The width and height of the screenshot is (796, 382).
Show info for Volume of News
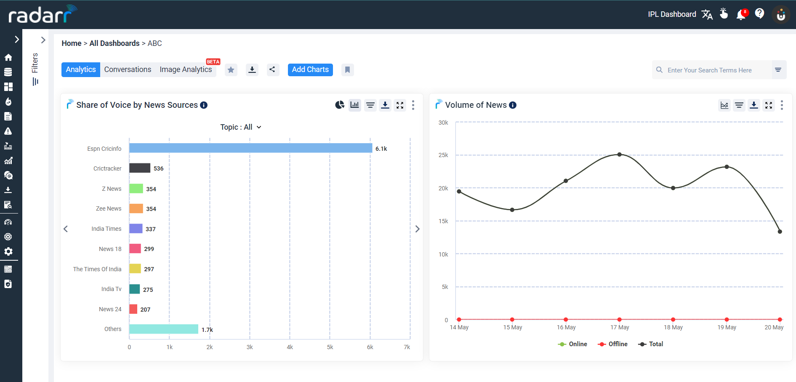tap(513, 105)
